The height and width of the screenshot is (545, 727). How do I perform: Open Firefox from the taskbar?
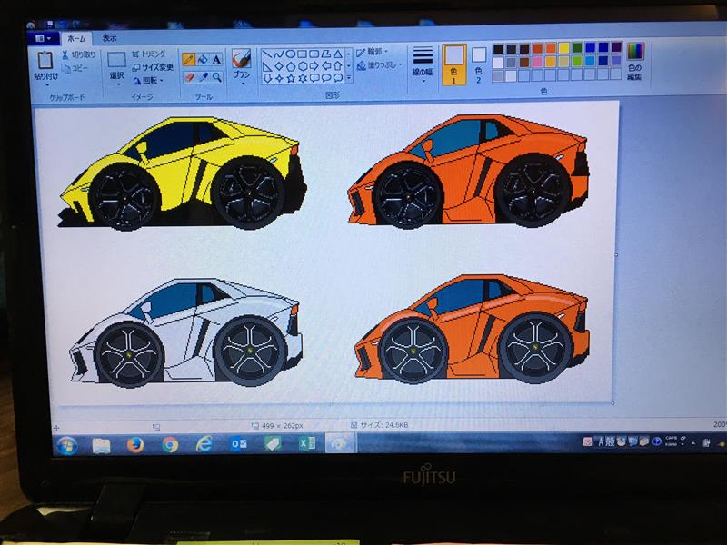click(135, 445)
